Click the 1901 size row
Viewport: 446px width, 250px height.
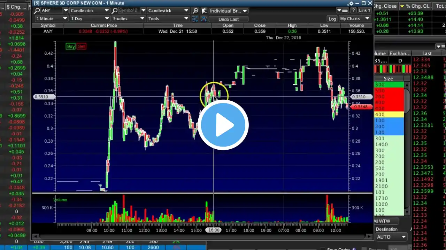[x=389, y=180]
